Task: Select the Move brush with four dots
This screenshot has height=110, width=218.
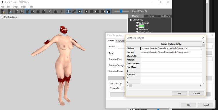Action: pos(38,12)
